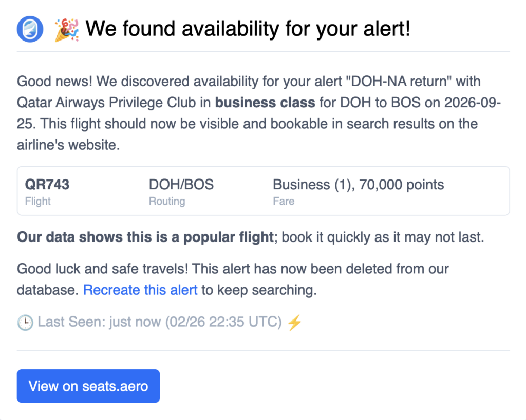
Task: Click the lightning bolt emoji
Action: [294, 323]
